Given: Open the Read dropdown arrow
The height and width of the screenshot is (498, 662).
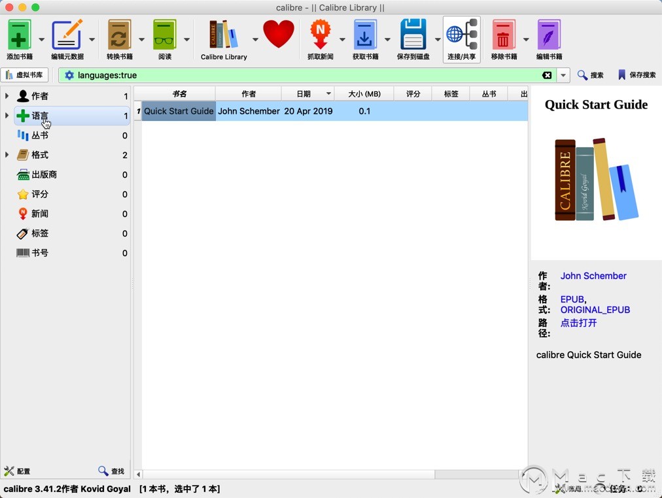Looking at the screenshot, I should click(x=186, y=40).
